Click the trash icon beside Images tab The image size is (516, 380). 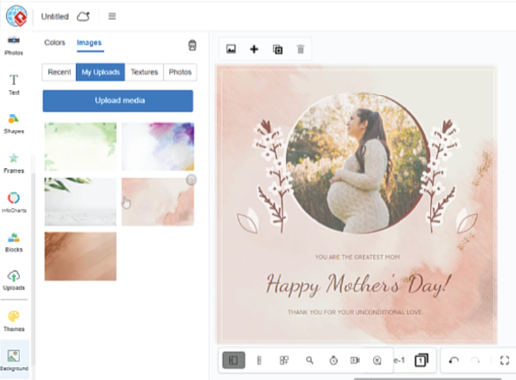pyautogui.click(x=192, y=45)
